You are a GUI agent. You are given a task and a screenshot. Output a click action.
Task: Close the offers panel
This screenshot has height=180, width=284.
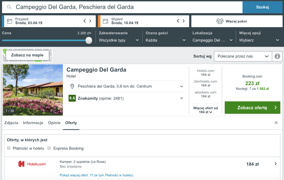click(276, 123)
